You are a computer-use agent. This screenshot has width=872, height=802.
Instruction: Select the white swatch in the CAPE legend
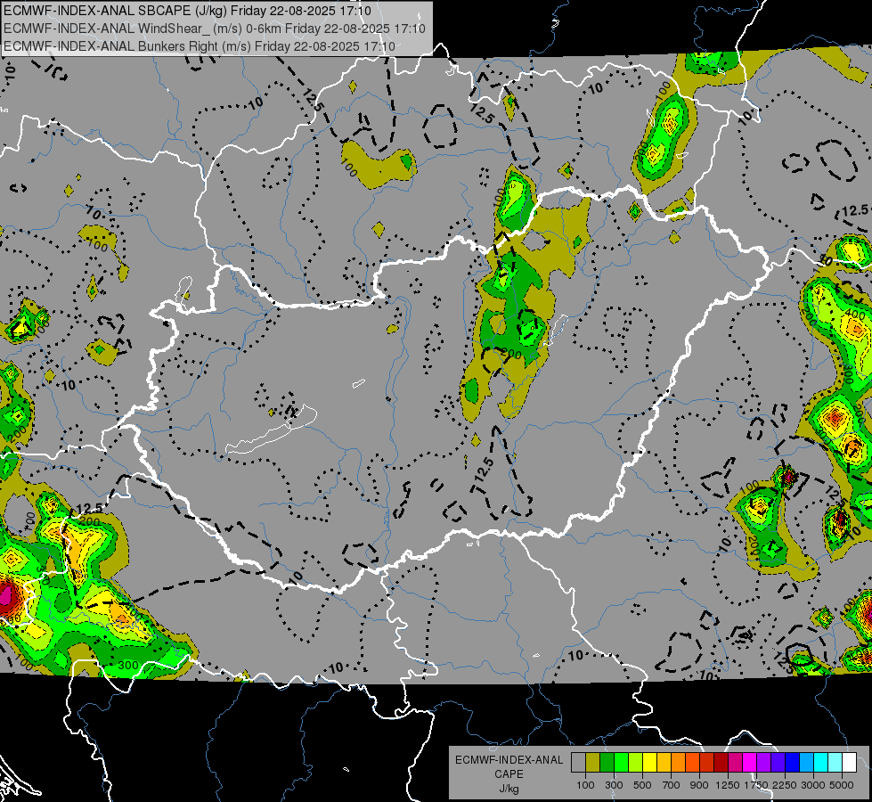[x=850, y=763]
